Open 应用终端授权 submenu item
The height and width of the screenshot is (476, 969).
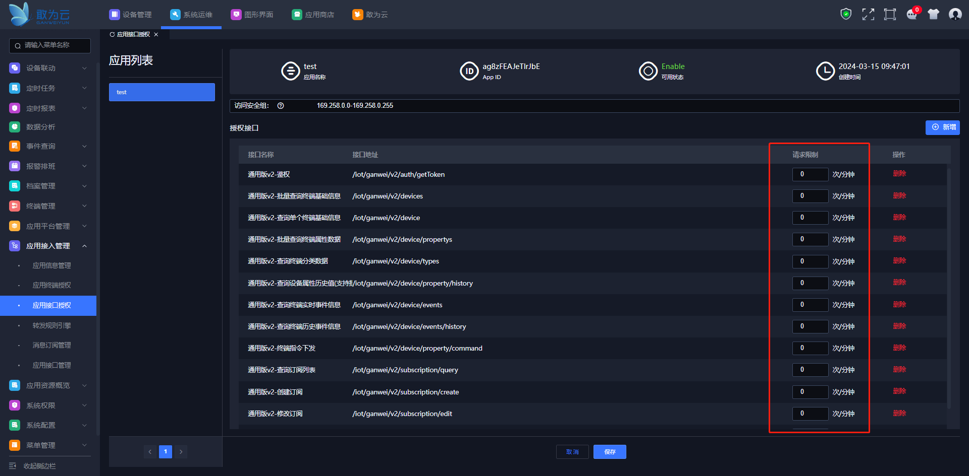click(x=51, y=285)
